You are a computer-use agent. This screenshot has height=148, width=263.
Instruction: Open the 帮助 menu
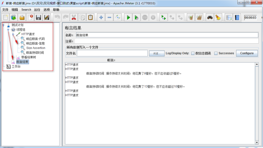point(56,10)
